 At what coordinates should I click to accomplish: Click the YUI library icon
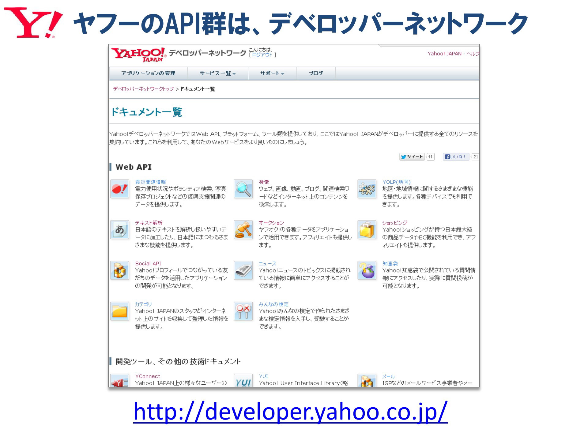click(243, 380)
